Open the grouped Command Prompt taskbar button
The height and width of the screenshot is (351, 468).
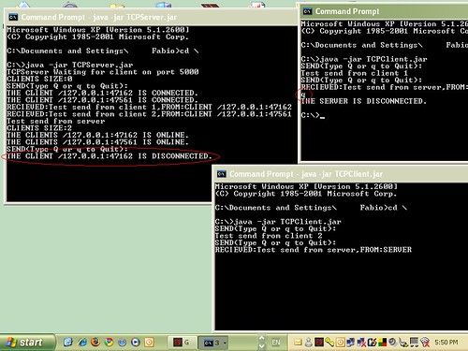(212, 343)
